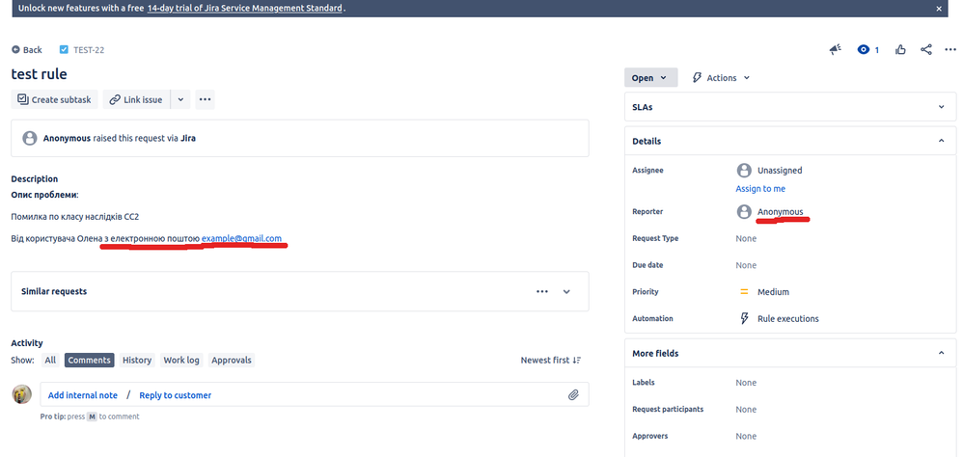Click the lightning icon beside Rule executions
This screenshot has height=457, width=964.
pos(744,318)
